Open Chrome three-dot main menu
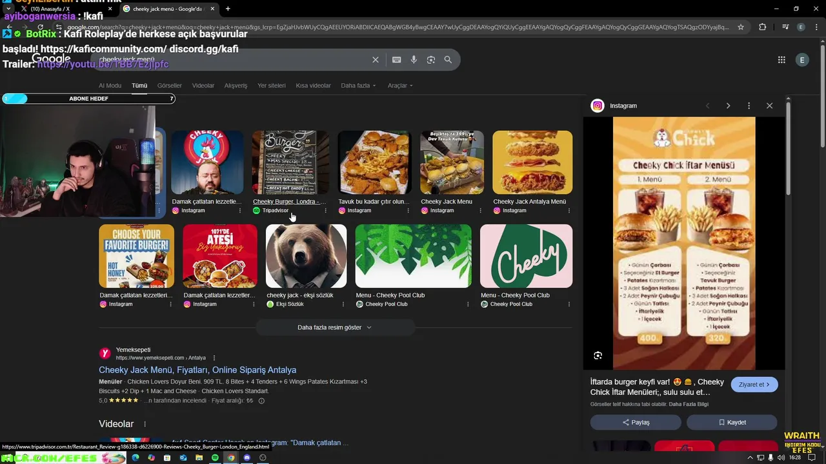826x464 pixels. coord(816,27)
